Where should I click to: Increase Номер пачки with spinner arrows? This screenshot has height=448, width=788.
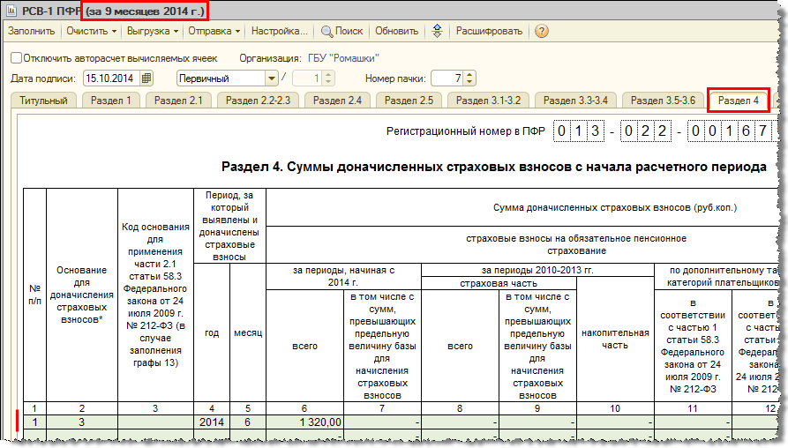click(x=469, y=75)
